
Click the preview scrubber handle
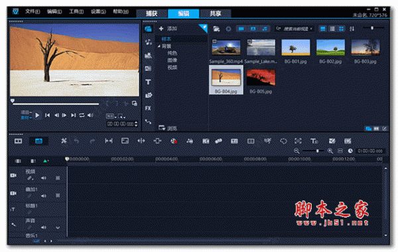coord(13,101)
